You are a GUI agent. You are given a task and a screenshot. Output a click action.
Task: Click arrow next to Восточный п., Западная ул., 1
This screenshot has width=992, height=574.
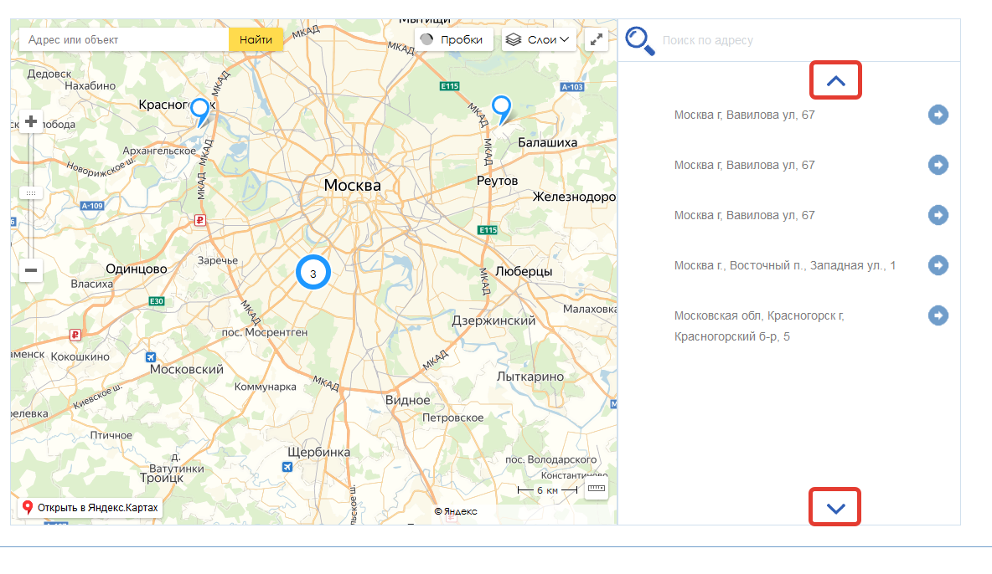938,265
